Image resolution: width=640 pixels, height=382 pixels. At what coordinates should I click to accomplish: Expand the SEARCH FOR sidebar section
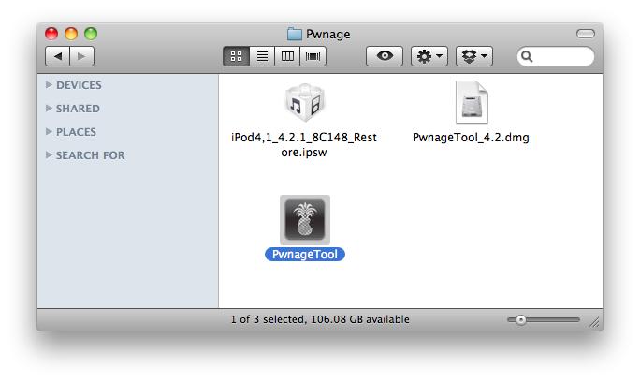point(49,154)
